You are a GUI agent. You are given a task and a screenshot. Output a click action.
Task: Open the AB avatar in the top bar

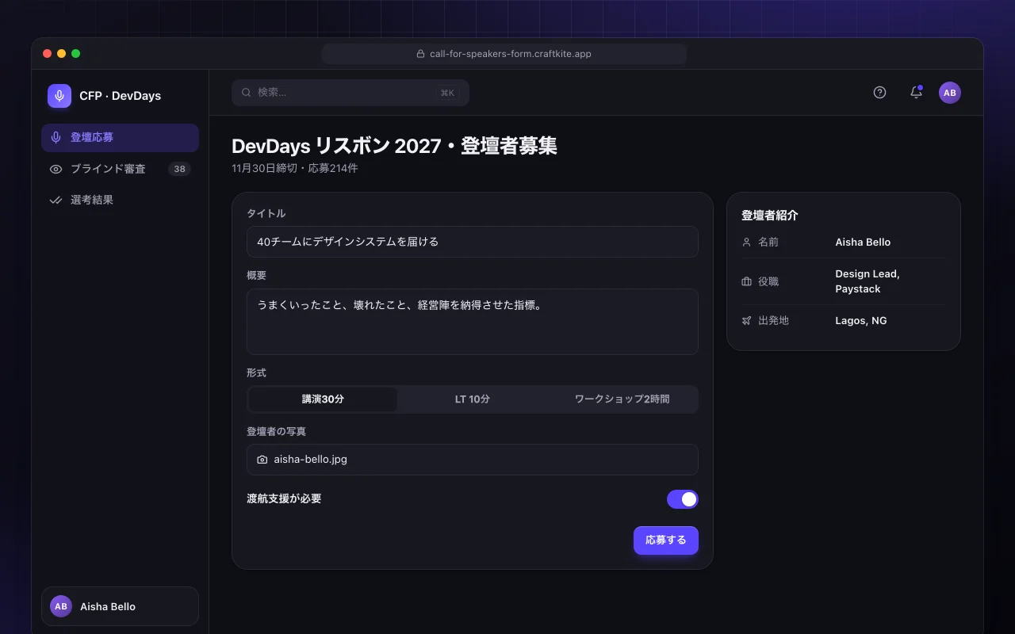pyautogui.click(x=950, y=93)
